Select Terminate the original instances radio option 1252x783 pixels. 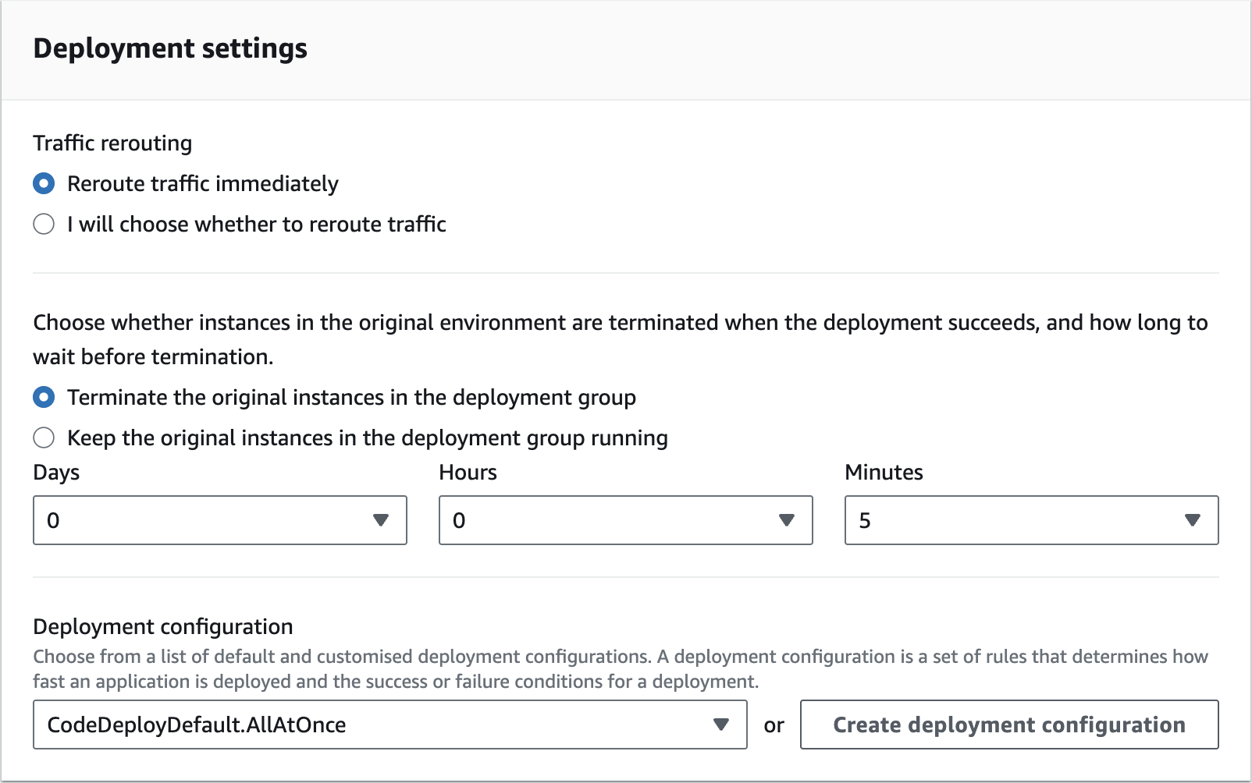(x=44, y=398)
